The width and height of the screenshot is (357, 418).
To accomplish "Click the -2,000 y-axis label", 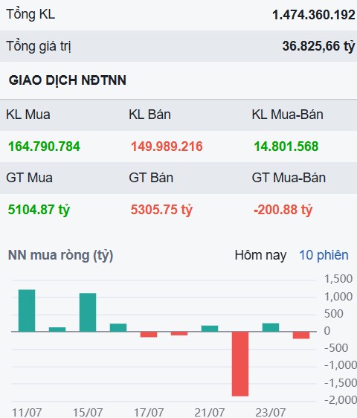I will pyautogui.click(x=340, y=400).
